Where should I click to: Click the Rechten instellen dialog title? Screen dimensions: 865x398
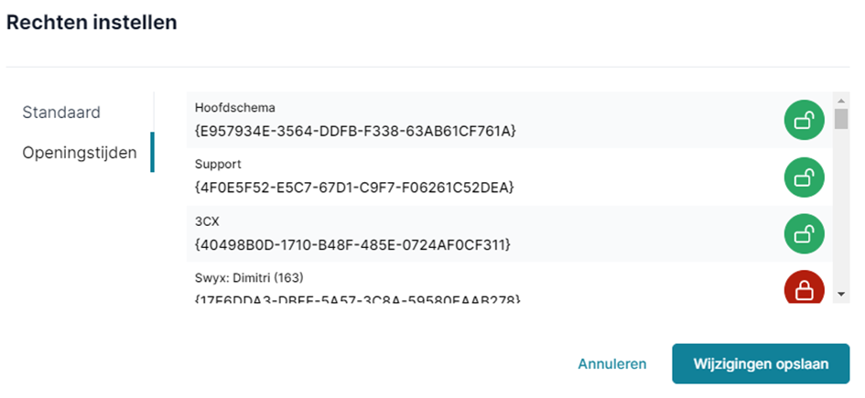click(92, 23)
